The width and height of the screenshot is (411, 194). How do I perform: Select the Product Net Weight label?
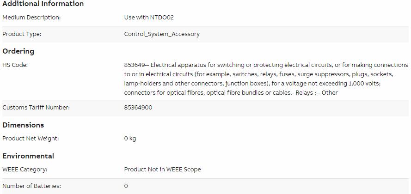[x=31, y=139]
